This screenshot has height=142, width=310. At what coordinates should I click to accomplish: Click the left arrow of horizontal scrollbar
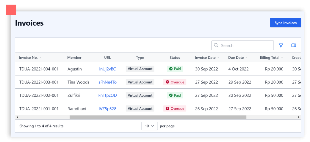click(18, 117)
